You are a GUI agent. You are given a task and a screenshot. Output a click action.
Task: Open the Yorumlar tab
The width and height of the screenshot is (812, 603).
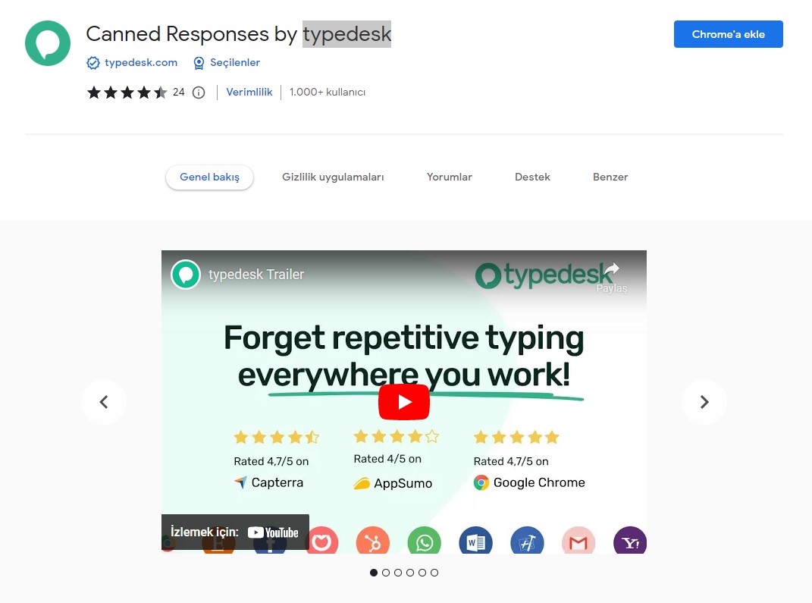[x=450, y=177]
